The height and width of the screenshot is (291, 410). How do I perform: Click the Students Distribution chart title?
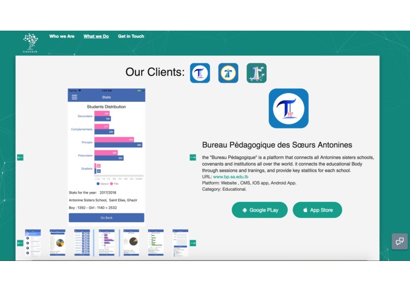[106, 107]
